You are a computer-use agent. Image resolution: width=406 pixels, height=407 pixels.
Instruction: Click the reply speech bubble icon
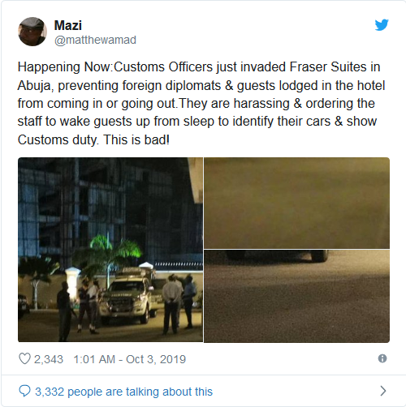[24, 391]
